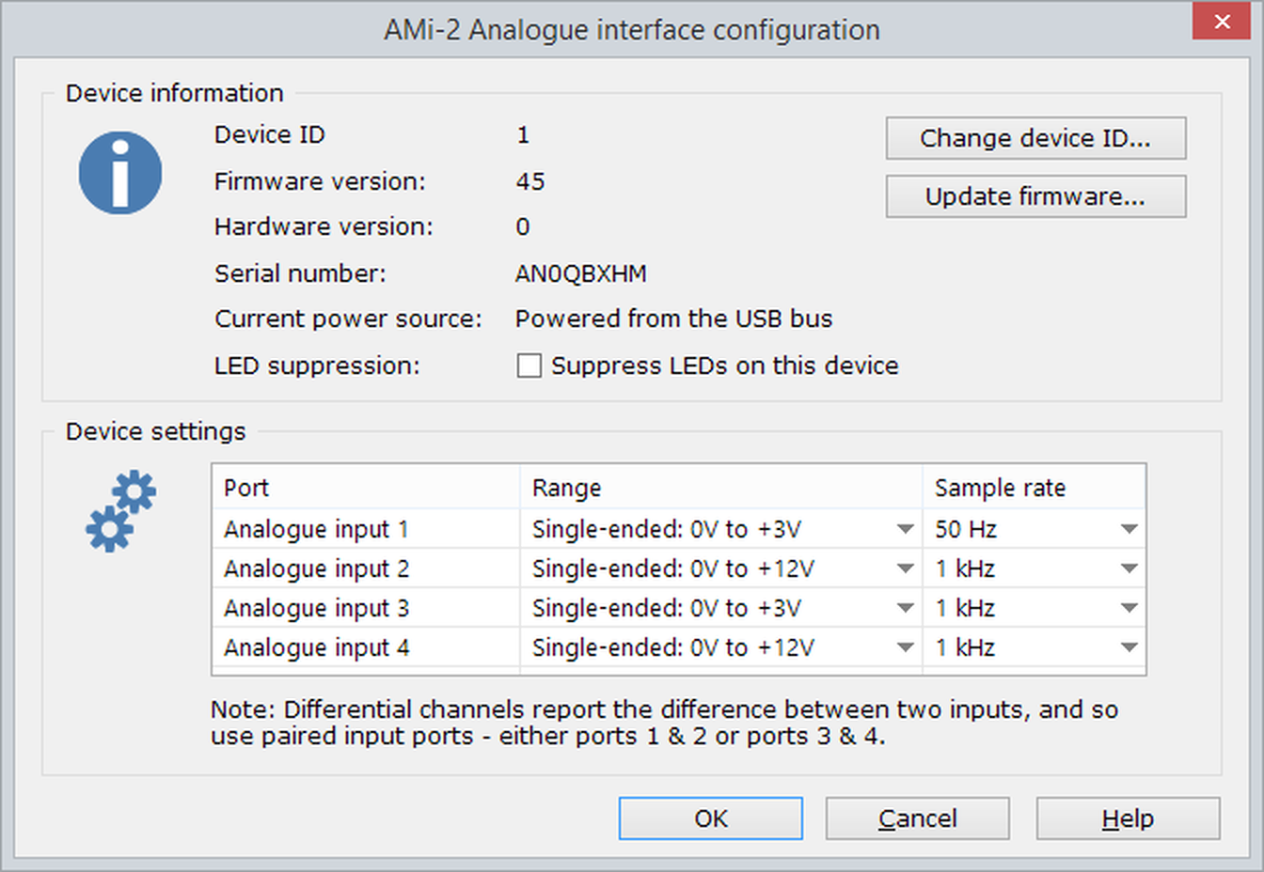Click the blue information icon
This screenshot has width=1264, height=872.
[x=119, y=173]
